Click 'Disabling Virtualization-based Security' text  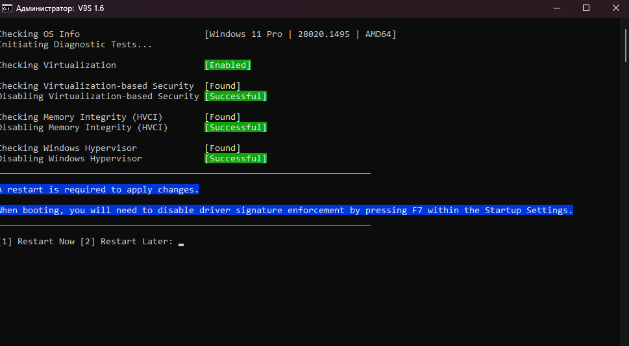(x=99, y=97)
